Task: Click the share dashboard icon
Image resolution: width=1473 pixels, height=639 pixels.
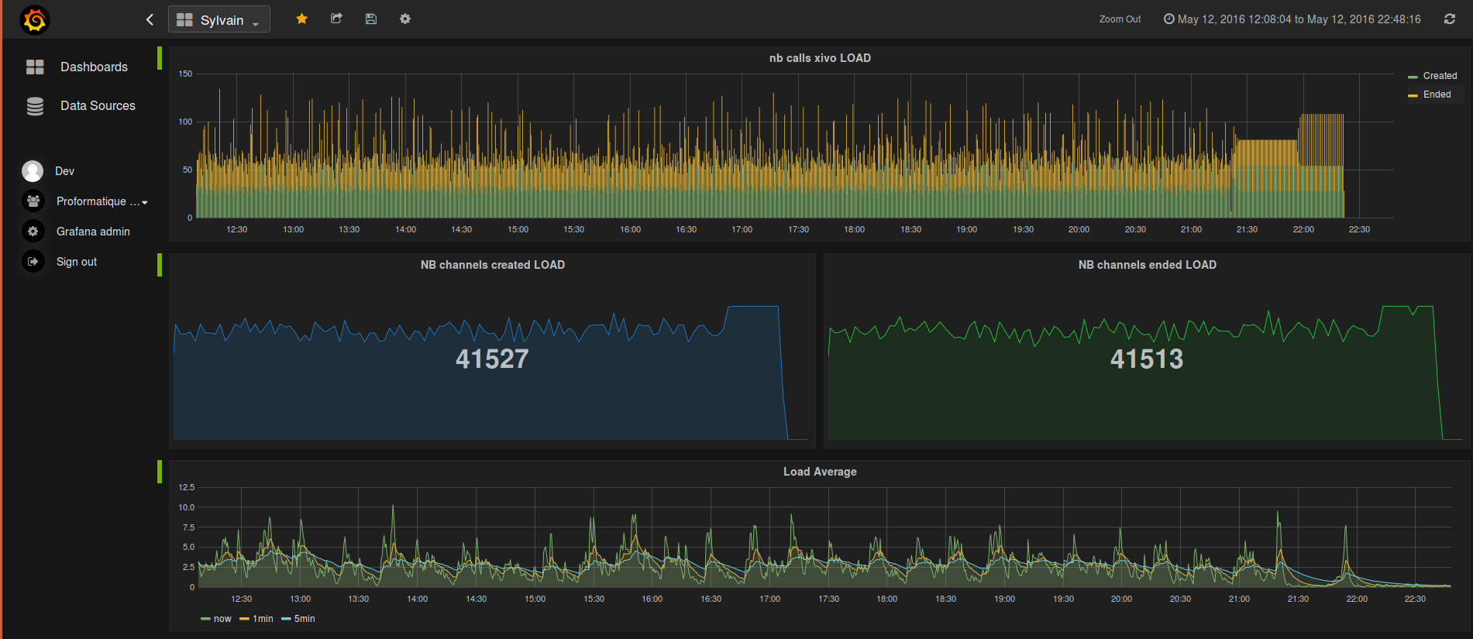Action: (336, 19)
